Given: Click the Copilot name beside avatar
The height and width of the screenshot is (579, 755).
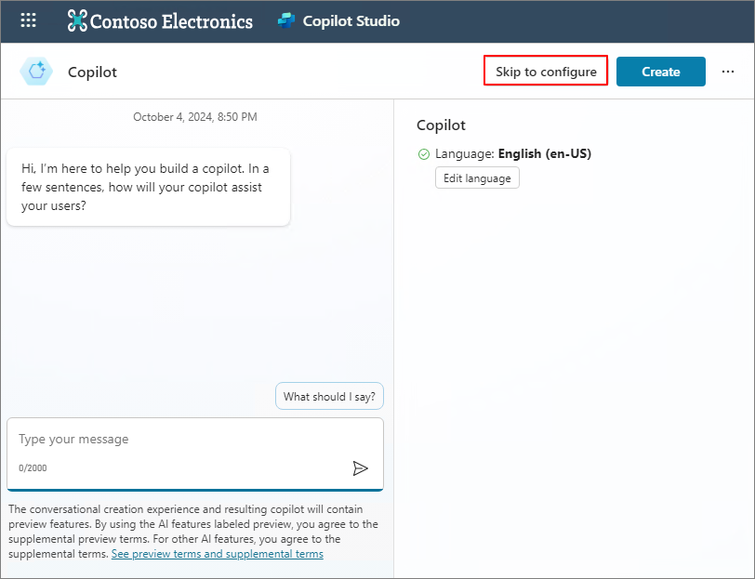Looking at the screenshot, I should (x=92, y=72).
